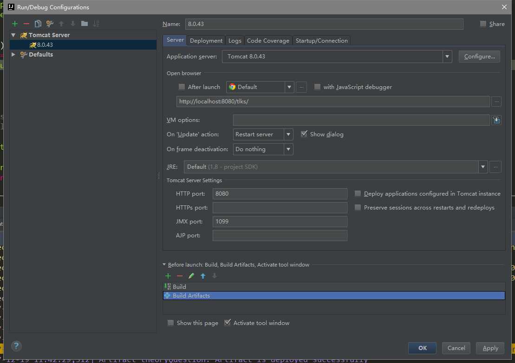Remove selected configuration with red minus
This screenshot has height=363, width=515.
[26, 24]
